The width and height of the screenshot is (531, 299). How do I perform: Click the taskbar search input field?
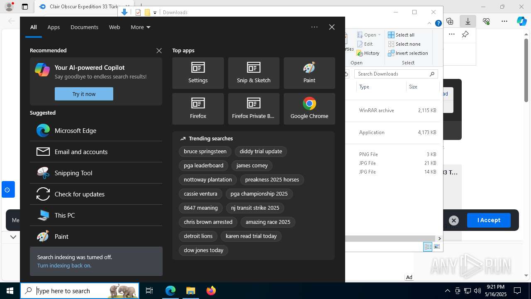point(80,291)
